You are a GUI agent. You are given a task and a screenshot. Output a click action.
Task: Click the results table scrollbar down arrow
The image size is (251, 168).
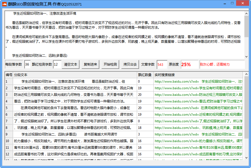click(246, 158)
